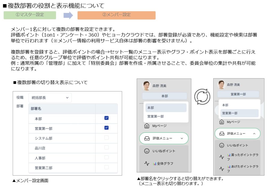Click the 営業第一部 header button under the avatar
Screen dimensions: 272x189
238,94
